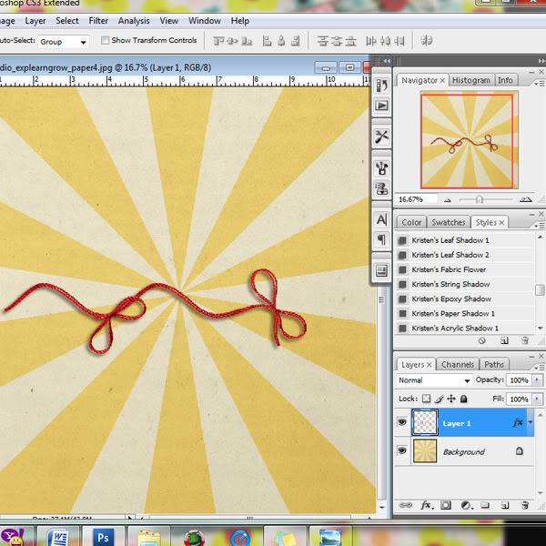546x546 pixels.
Task: Click the Auto-Align Layers icon
Action: [x=426, y=41]
